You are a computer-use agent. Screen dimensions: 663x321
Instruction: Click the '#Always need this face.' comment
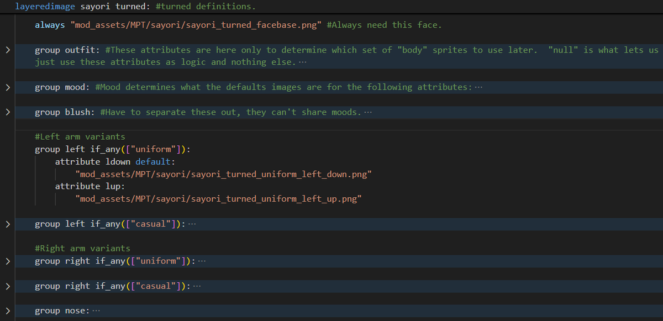pyautogui.click(x=384, y=25)
